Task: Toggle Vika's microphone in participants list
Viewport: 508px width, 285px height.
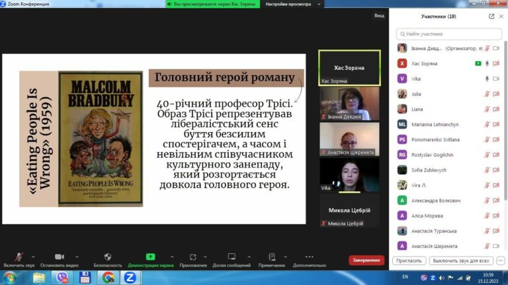Action: click(487, 79)
